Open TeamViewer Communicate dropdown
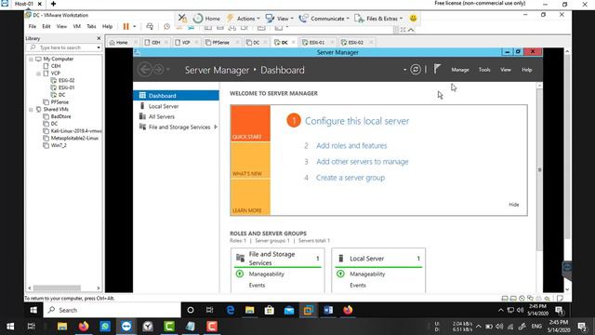595x335 pixels. [x=324, y=19]
